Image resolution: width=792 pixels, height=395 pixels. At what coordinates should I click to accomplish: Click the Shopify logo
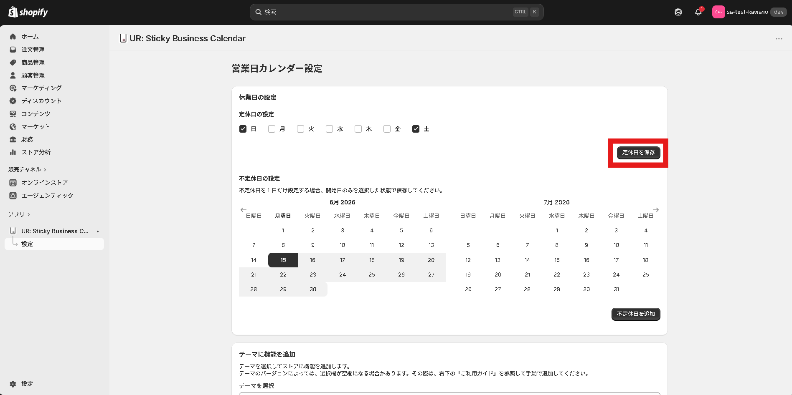[28, 12]
